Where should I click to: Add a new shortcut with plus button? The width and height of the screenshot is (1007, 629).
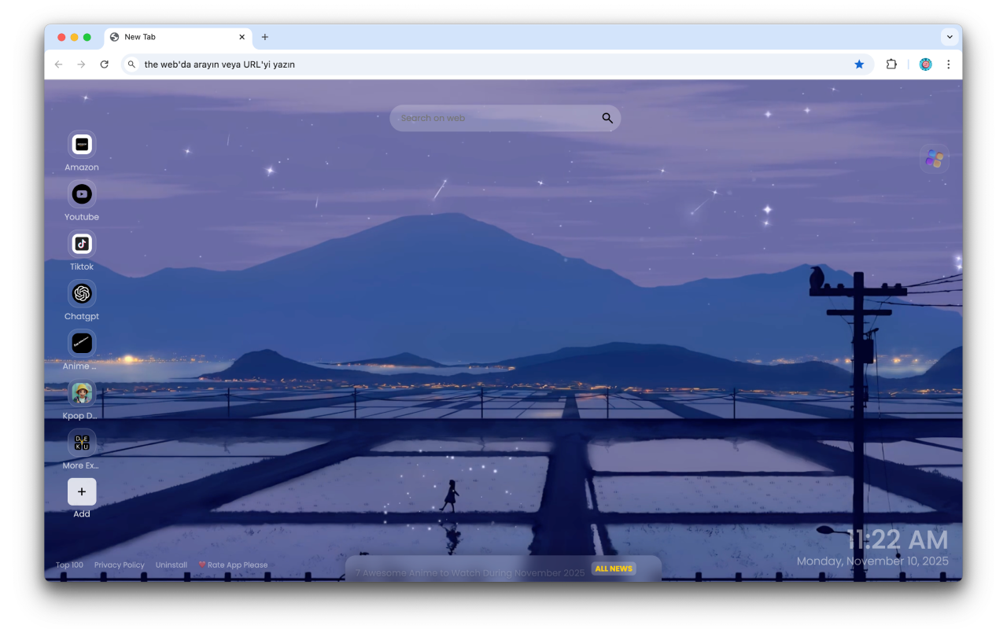pyautogui.click(x=82, y=491)
